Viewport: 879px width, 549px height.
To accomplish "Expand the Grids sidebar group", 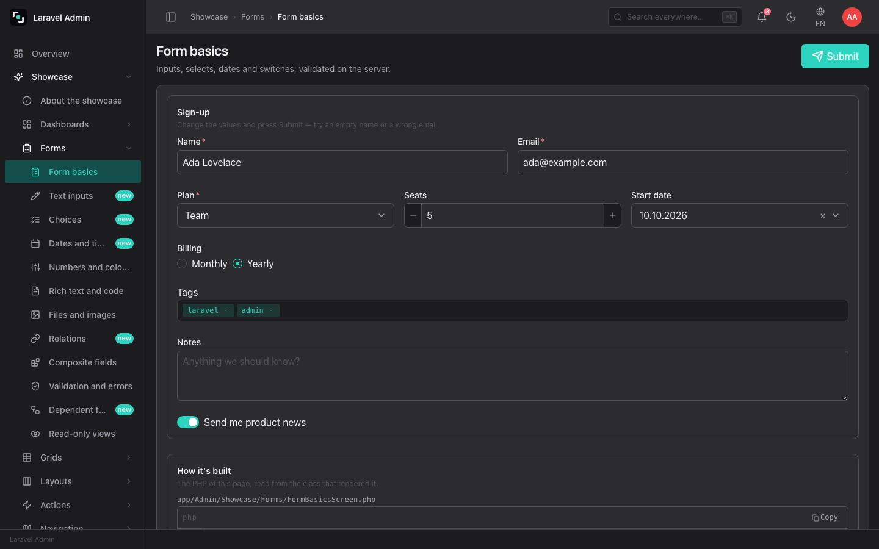I will (73, 457).
